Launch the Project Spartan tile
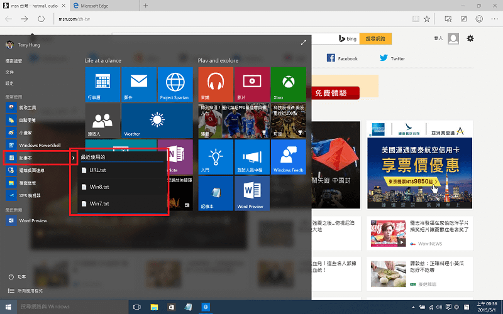 (175, 84)
